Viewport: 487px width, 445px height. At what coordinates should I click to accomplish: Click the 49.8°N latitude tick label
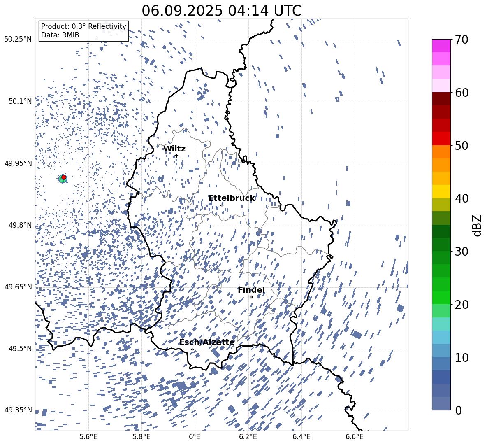coord(20,225)
